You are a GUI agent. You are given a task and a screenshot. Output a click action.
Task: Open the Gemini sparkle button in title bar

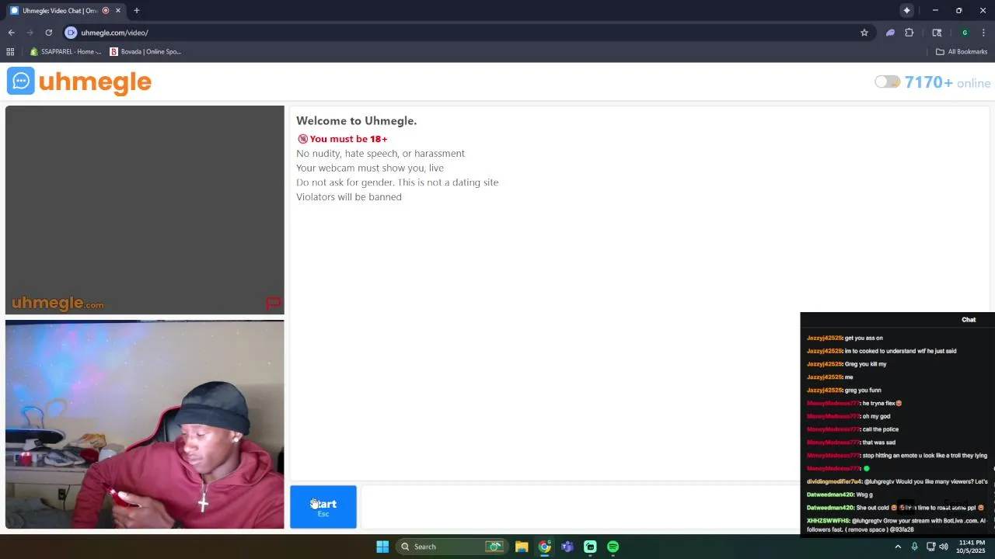(x=906, y=10)
